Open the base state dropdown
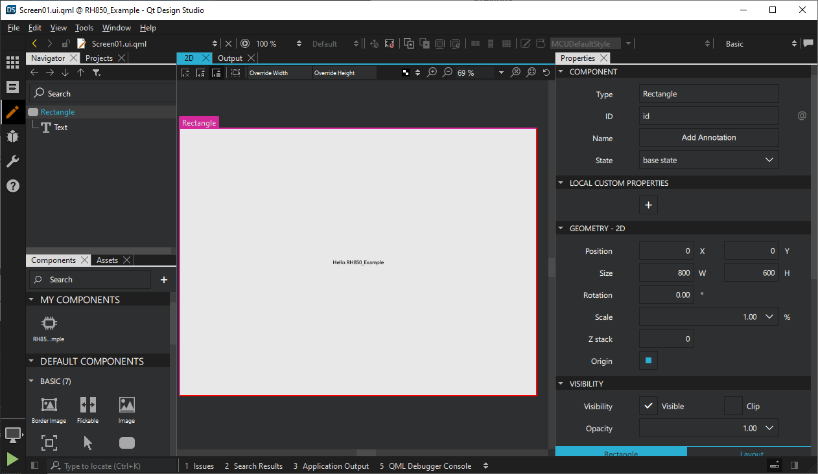This screenshot has width=818, height=474. pyautogui.click(x=708, y=160)
